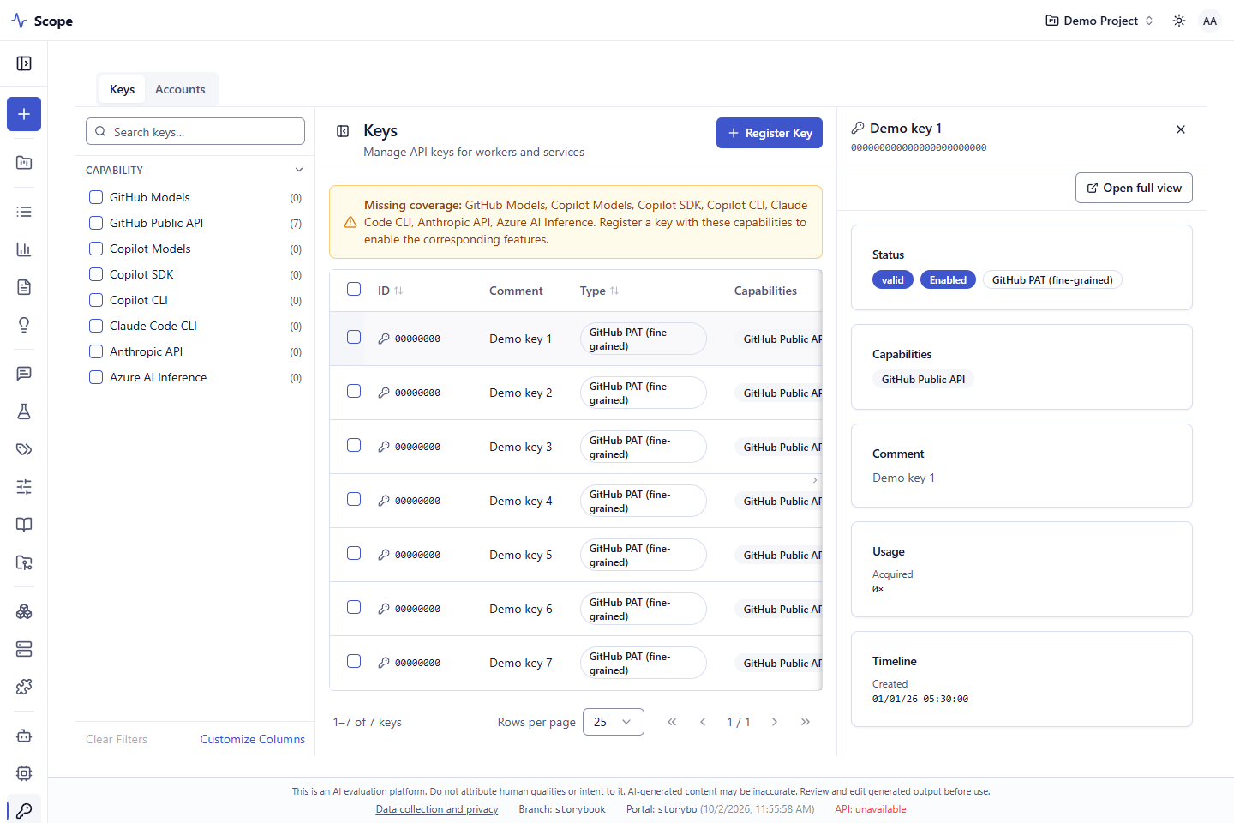Toggle the light theme sun icon

1179,21
